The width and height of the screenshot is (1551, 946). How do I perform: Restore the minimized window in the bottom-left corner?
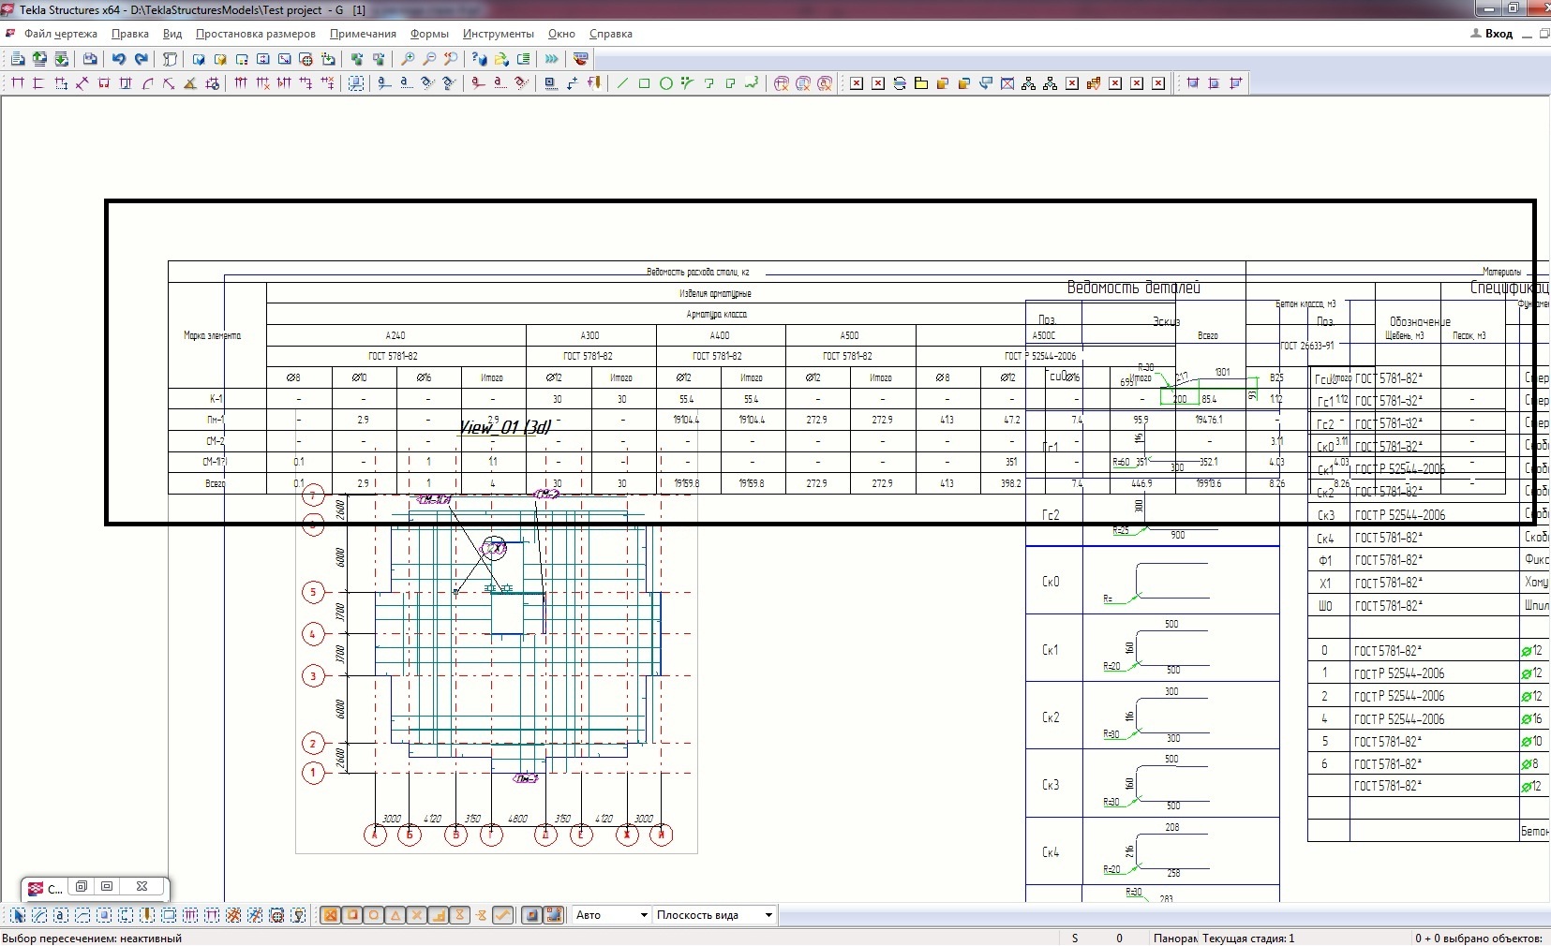tap(82, 886)
